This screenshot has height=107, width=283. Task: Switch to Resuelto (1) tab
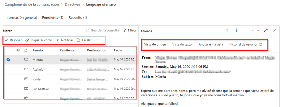coord(78,17)
